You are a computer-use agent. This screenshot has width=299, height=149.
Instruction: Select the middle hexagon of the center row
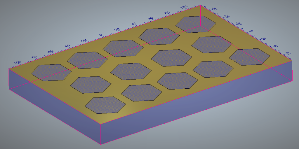pyautogui.click(x=131, y=71)
